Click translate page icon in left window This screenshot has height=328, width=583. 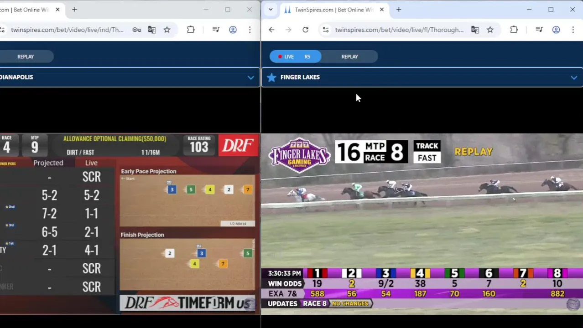click(x=152, y=30)
